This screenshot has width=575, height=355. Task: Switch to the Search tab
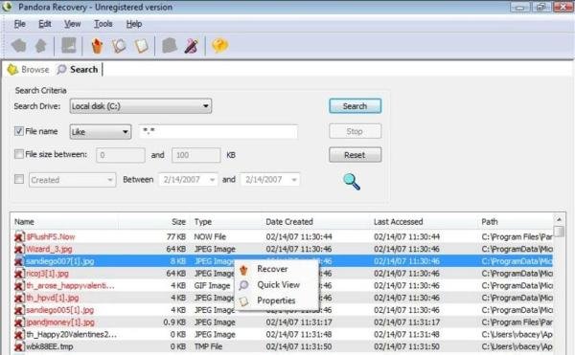click(x=78, y=69)
